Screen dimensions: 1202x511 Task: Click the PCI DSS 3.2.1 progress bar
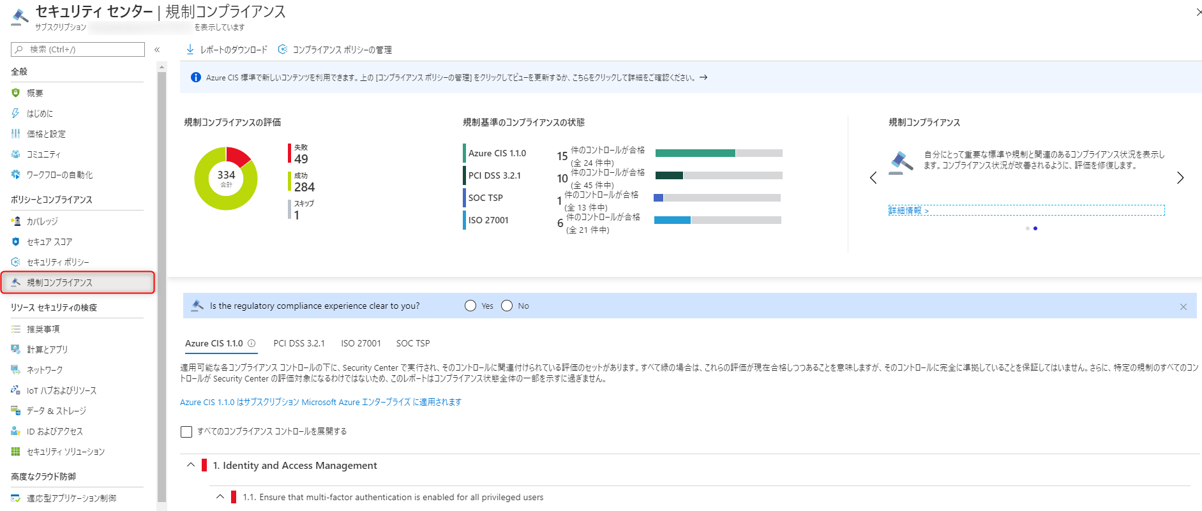719,175
